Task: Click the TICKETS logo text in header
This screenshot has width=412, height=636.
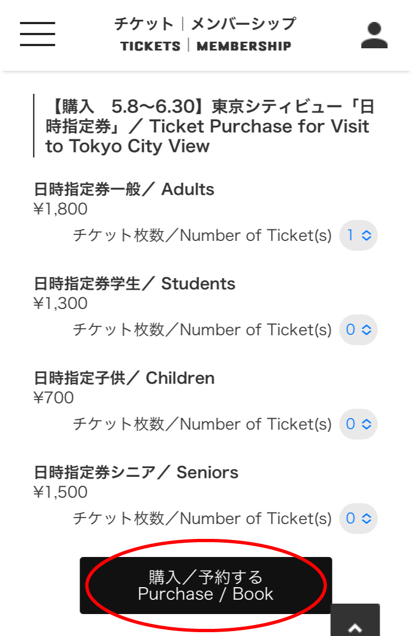Action: (x=150, y=46)
